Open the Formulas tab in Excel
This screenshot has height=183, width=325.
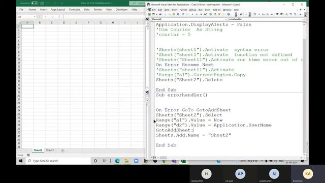[x=75, y=10]
